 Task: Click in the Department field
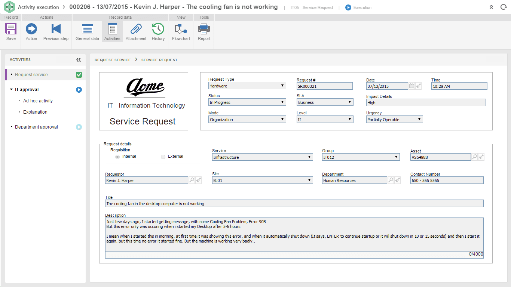click(x=355, y=180)
